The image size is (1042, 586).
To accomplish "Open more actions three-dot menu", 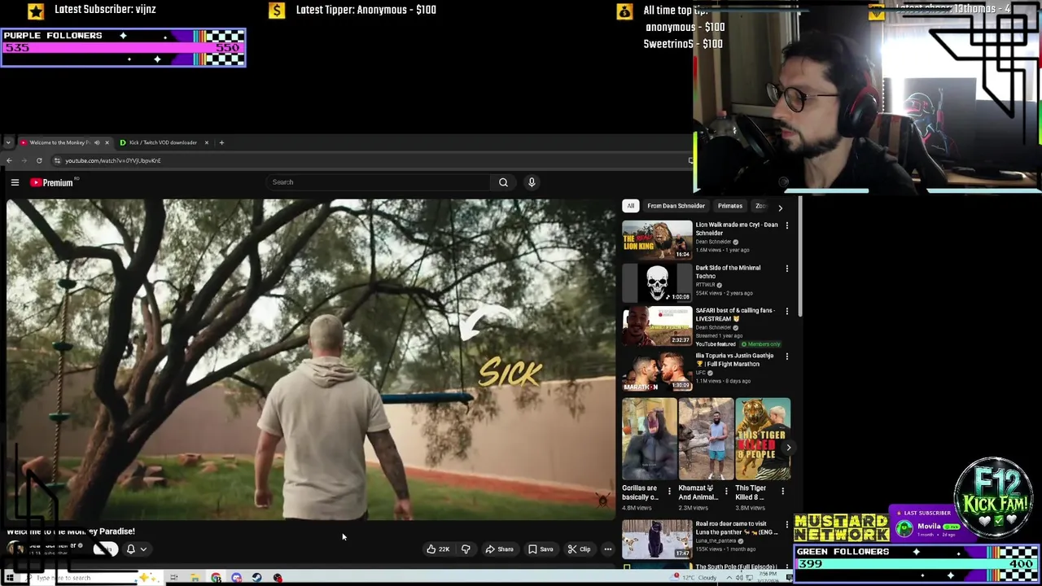I will pyautogui.click(x=607, y=549).
